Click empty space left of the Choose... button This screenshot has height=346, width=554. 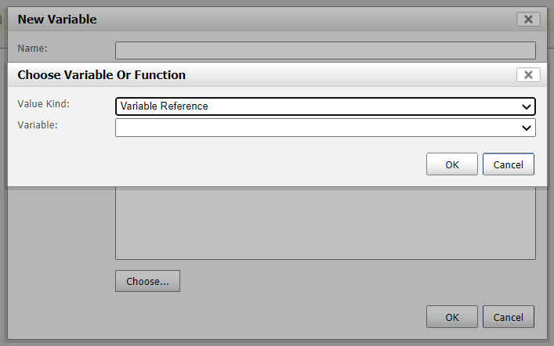pos(63,281)
